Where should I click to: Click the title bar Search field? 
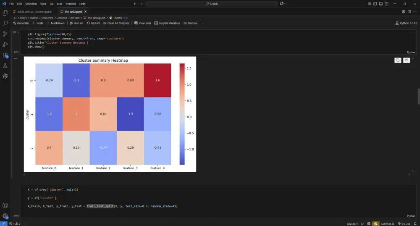pos(212,4)
